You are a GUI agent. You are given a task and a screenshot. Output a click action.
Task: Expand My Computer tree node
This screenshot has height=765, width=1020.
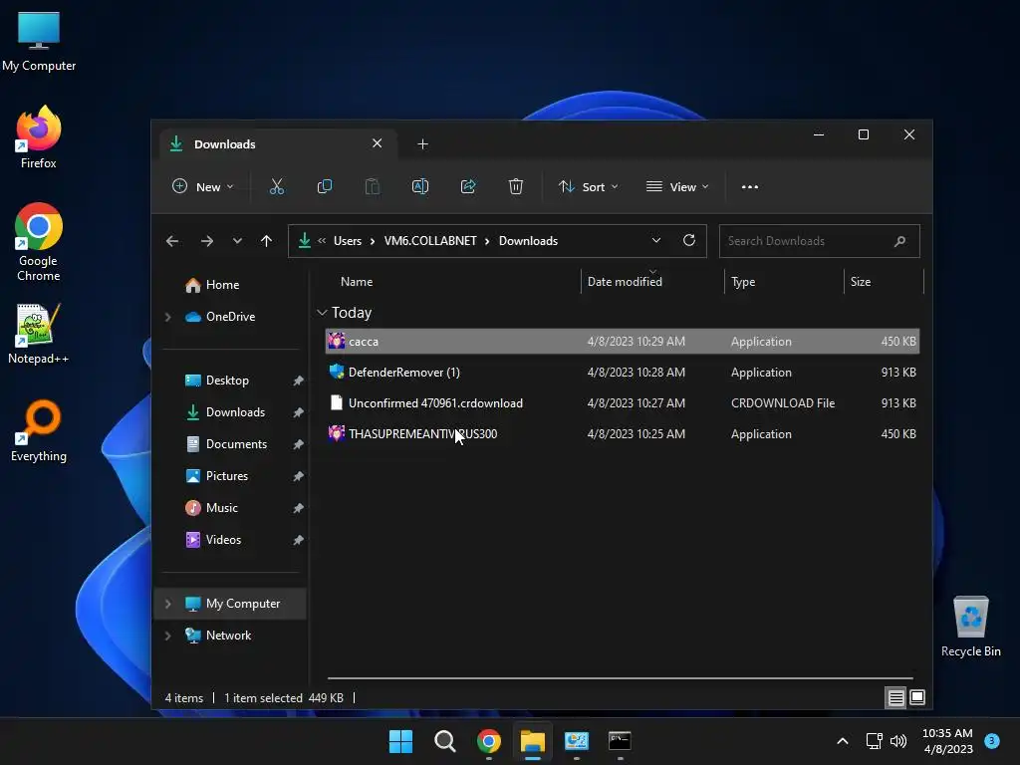click(167, 604)
